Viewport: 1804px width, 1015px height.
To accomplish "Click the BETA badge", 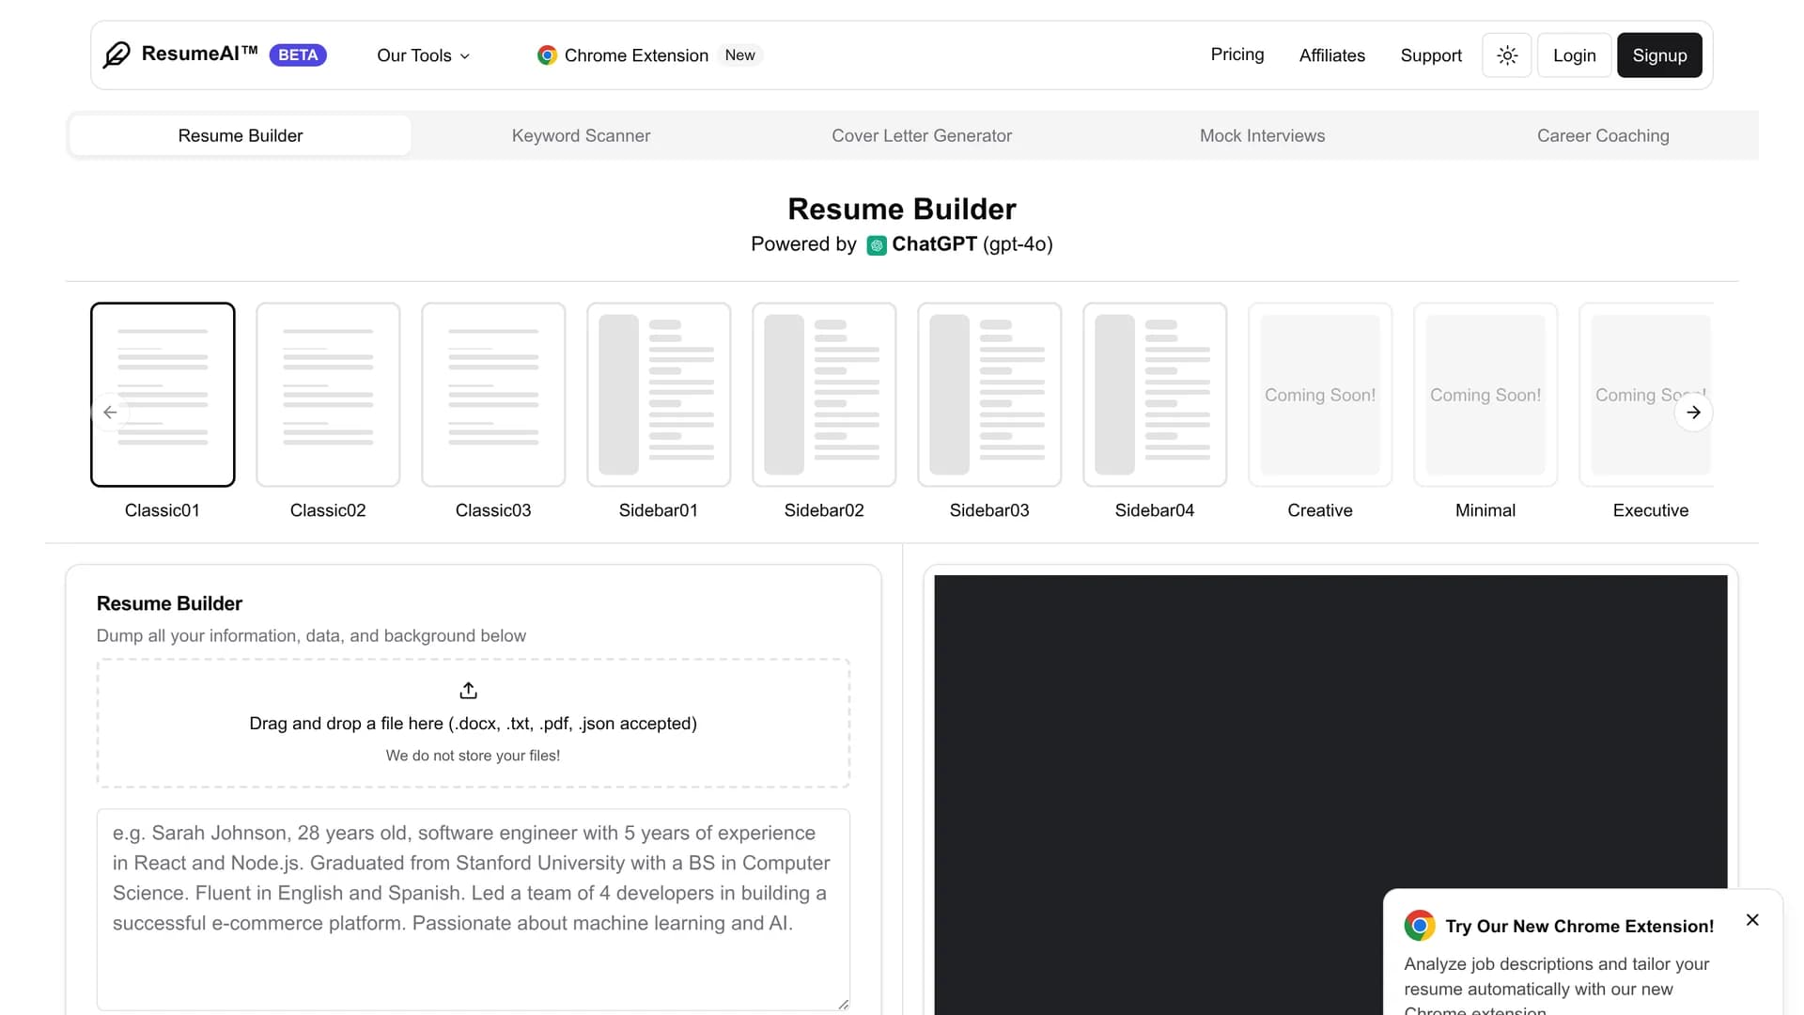I will click(298, 55).
